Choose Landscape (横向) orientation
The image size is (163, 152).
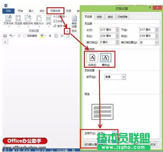[106, 59]
